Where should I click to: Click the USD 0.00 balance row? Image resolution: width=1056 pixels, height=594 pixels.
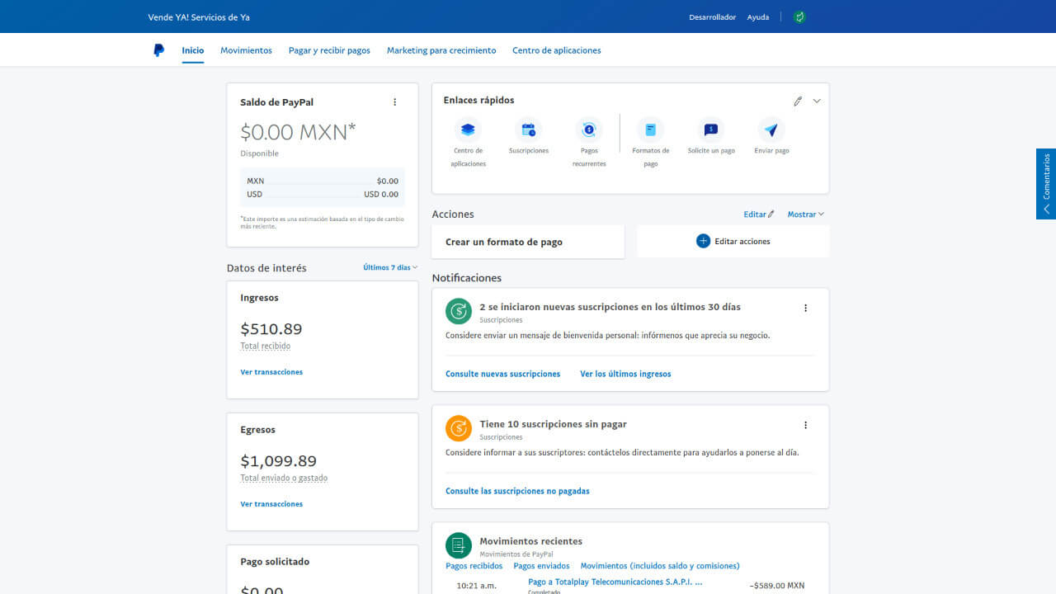[x=323, y=195]
